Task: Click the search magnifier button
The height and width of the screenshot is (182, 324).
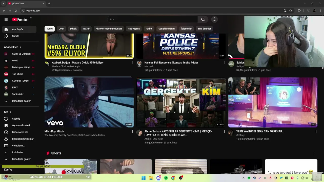Action: point(203,19)
